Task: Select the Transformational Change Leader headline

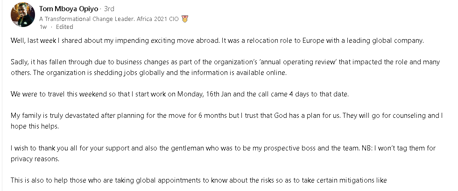Action: 110,19
